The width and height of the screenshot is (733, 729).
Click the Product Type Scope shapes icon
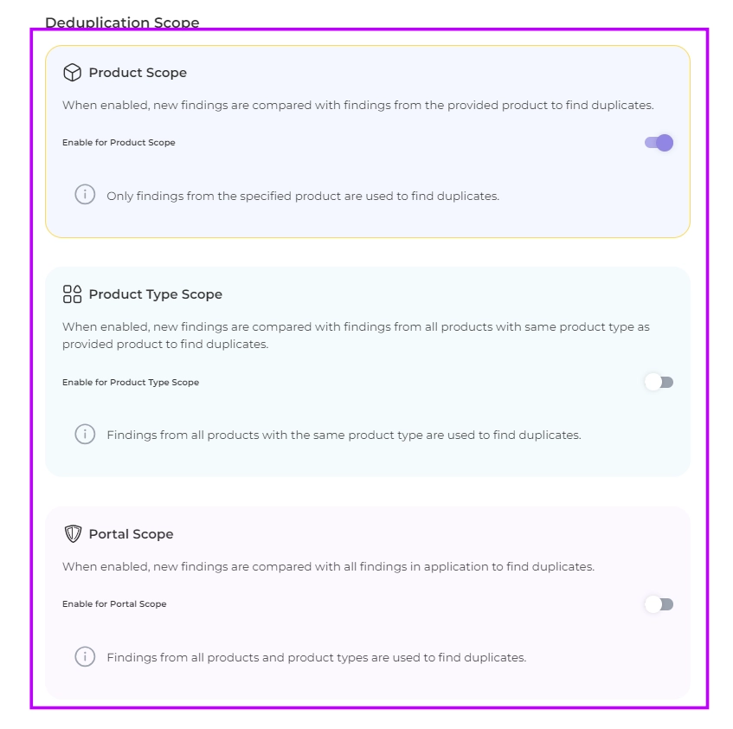coord(72,294)
